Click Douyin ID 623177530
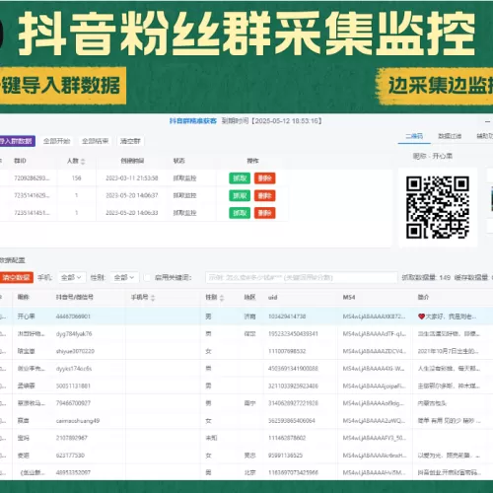This screenshot has height=493, width=493. click(x=70, y=456)
